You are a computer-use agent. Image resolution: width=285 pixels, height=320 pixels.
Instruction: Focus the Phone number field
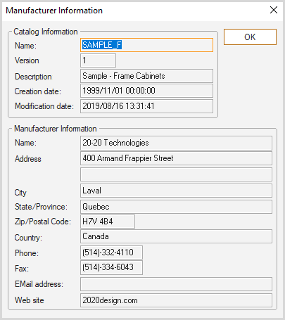[111, 252]
